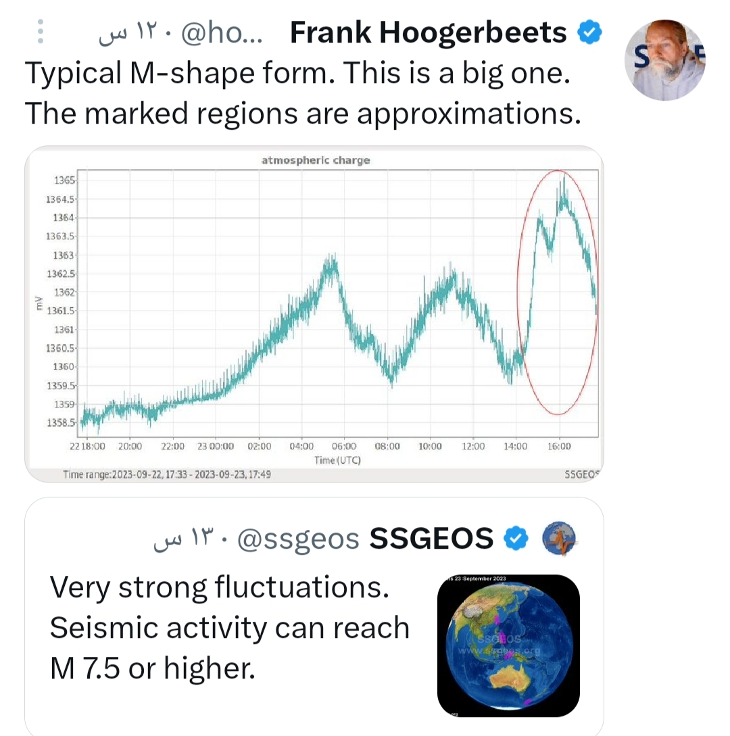730x736 pixels.
Task: Tap the 'Time (UTC)' axis label
Action: 338,460
